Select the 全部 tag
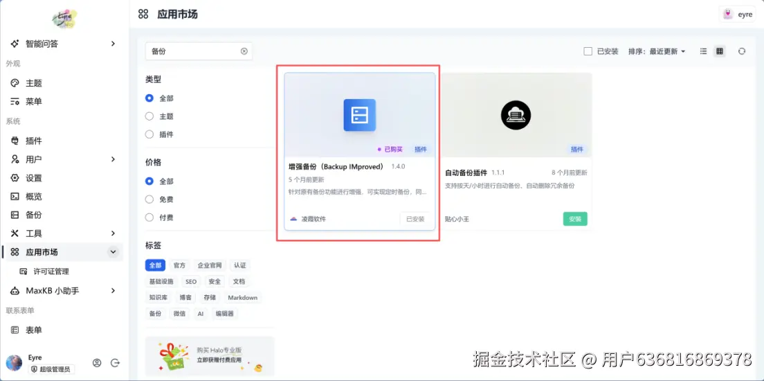Image resolution: width=764 pixels, height=381 pixels. coord(156,265)
